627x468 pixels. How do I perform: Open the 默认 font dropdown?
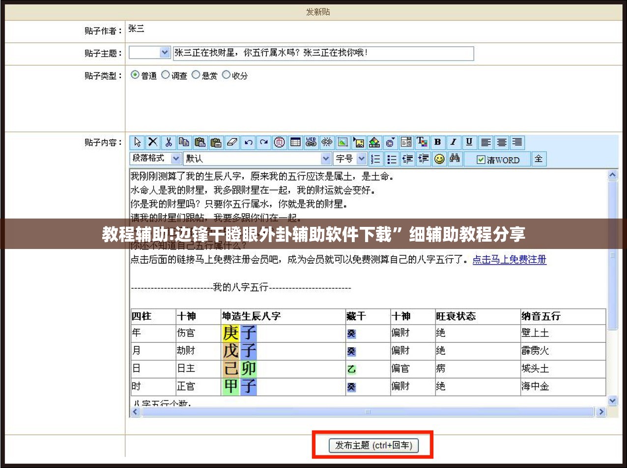[258, 158]
